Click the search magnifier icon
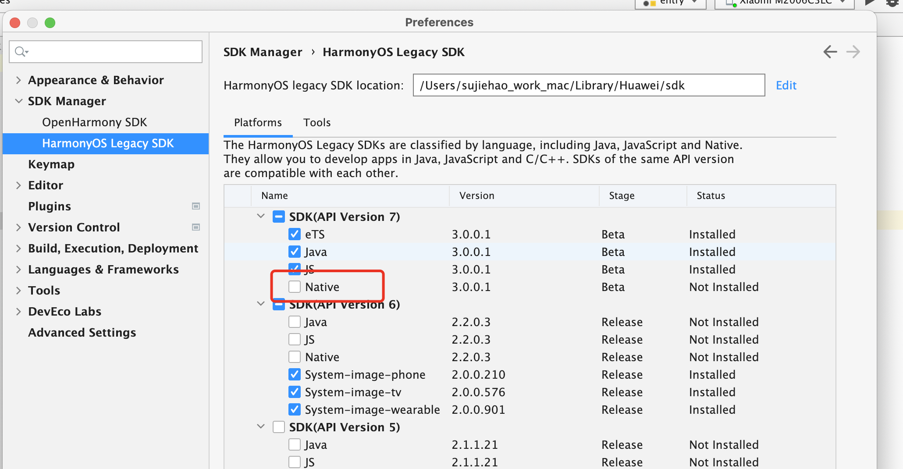This screenshot has width=903, height=469. click(x=20, y=52)
